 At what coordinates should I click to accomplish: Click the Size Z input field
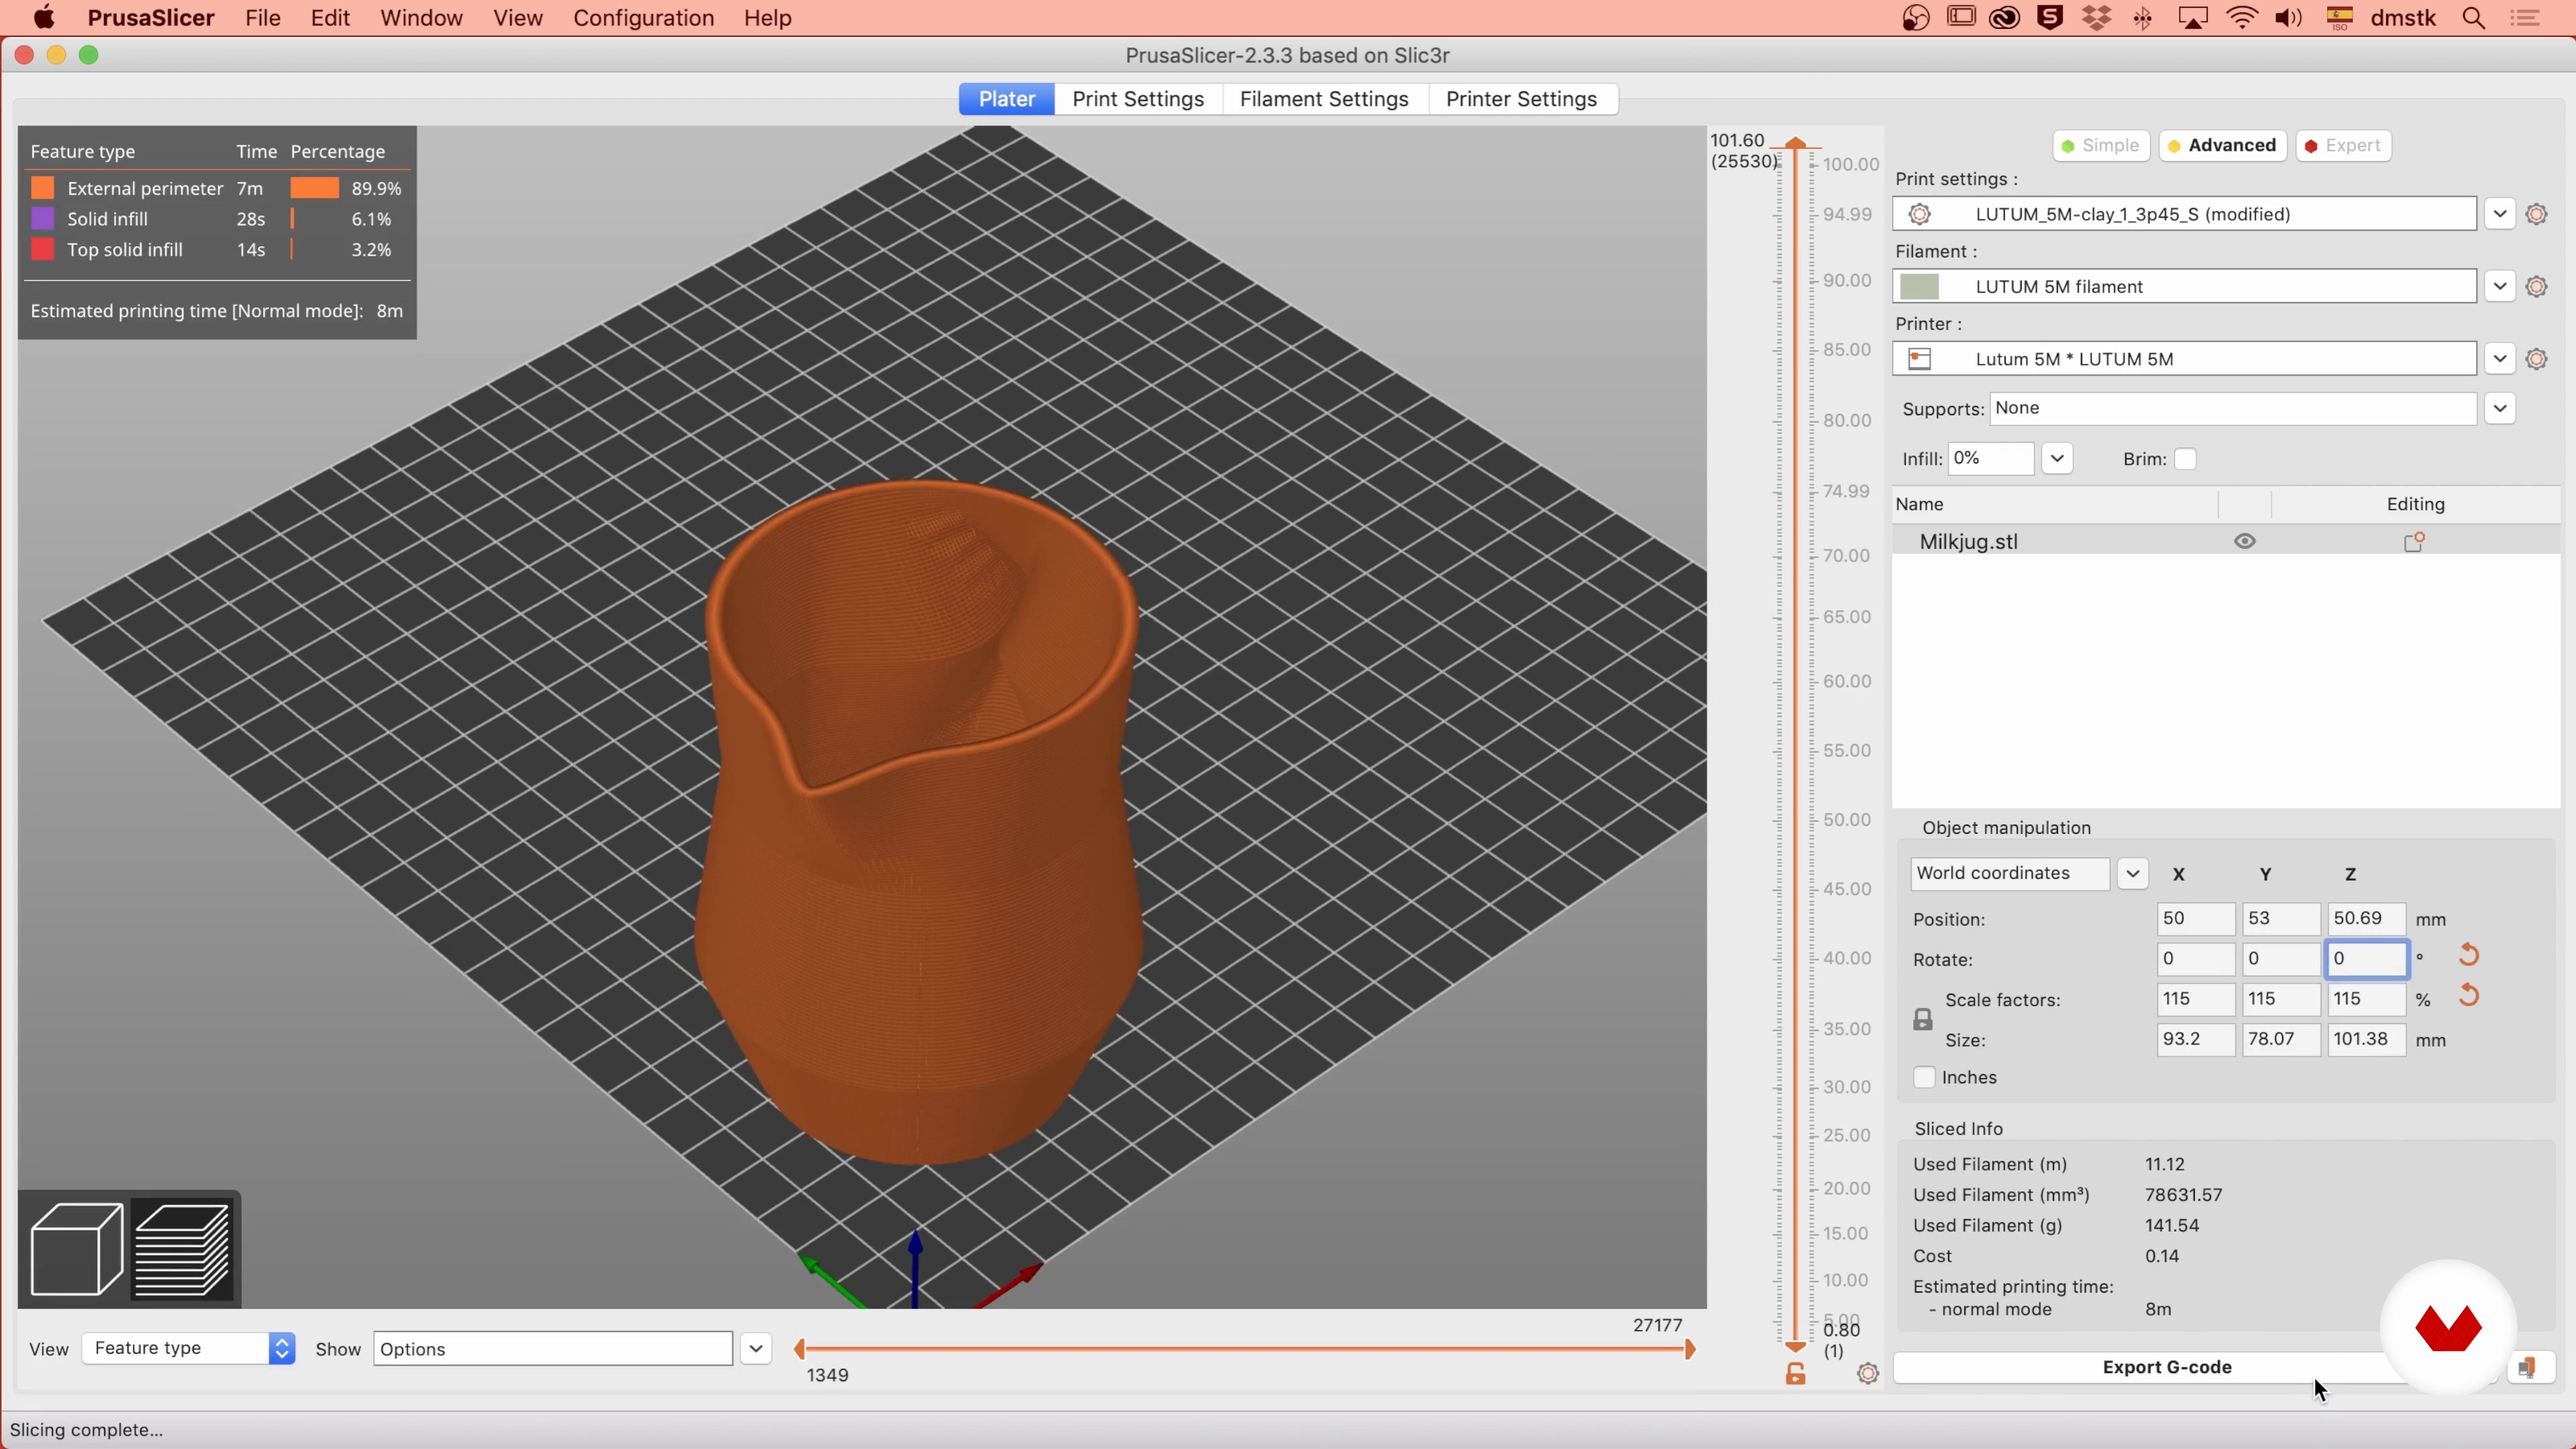[2366, 1039]
